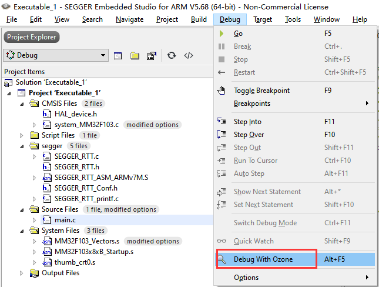The image size is (379, 287).
Task: Open the Project menu
Action: [167, 19]
